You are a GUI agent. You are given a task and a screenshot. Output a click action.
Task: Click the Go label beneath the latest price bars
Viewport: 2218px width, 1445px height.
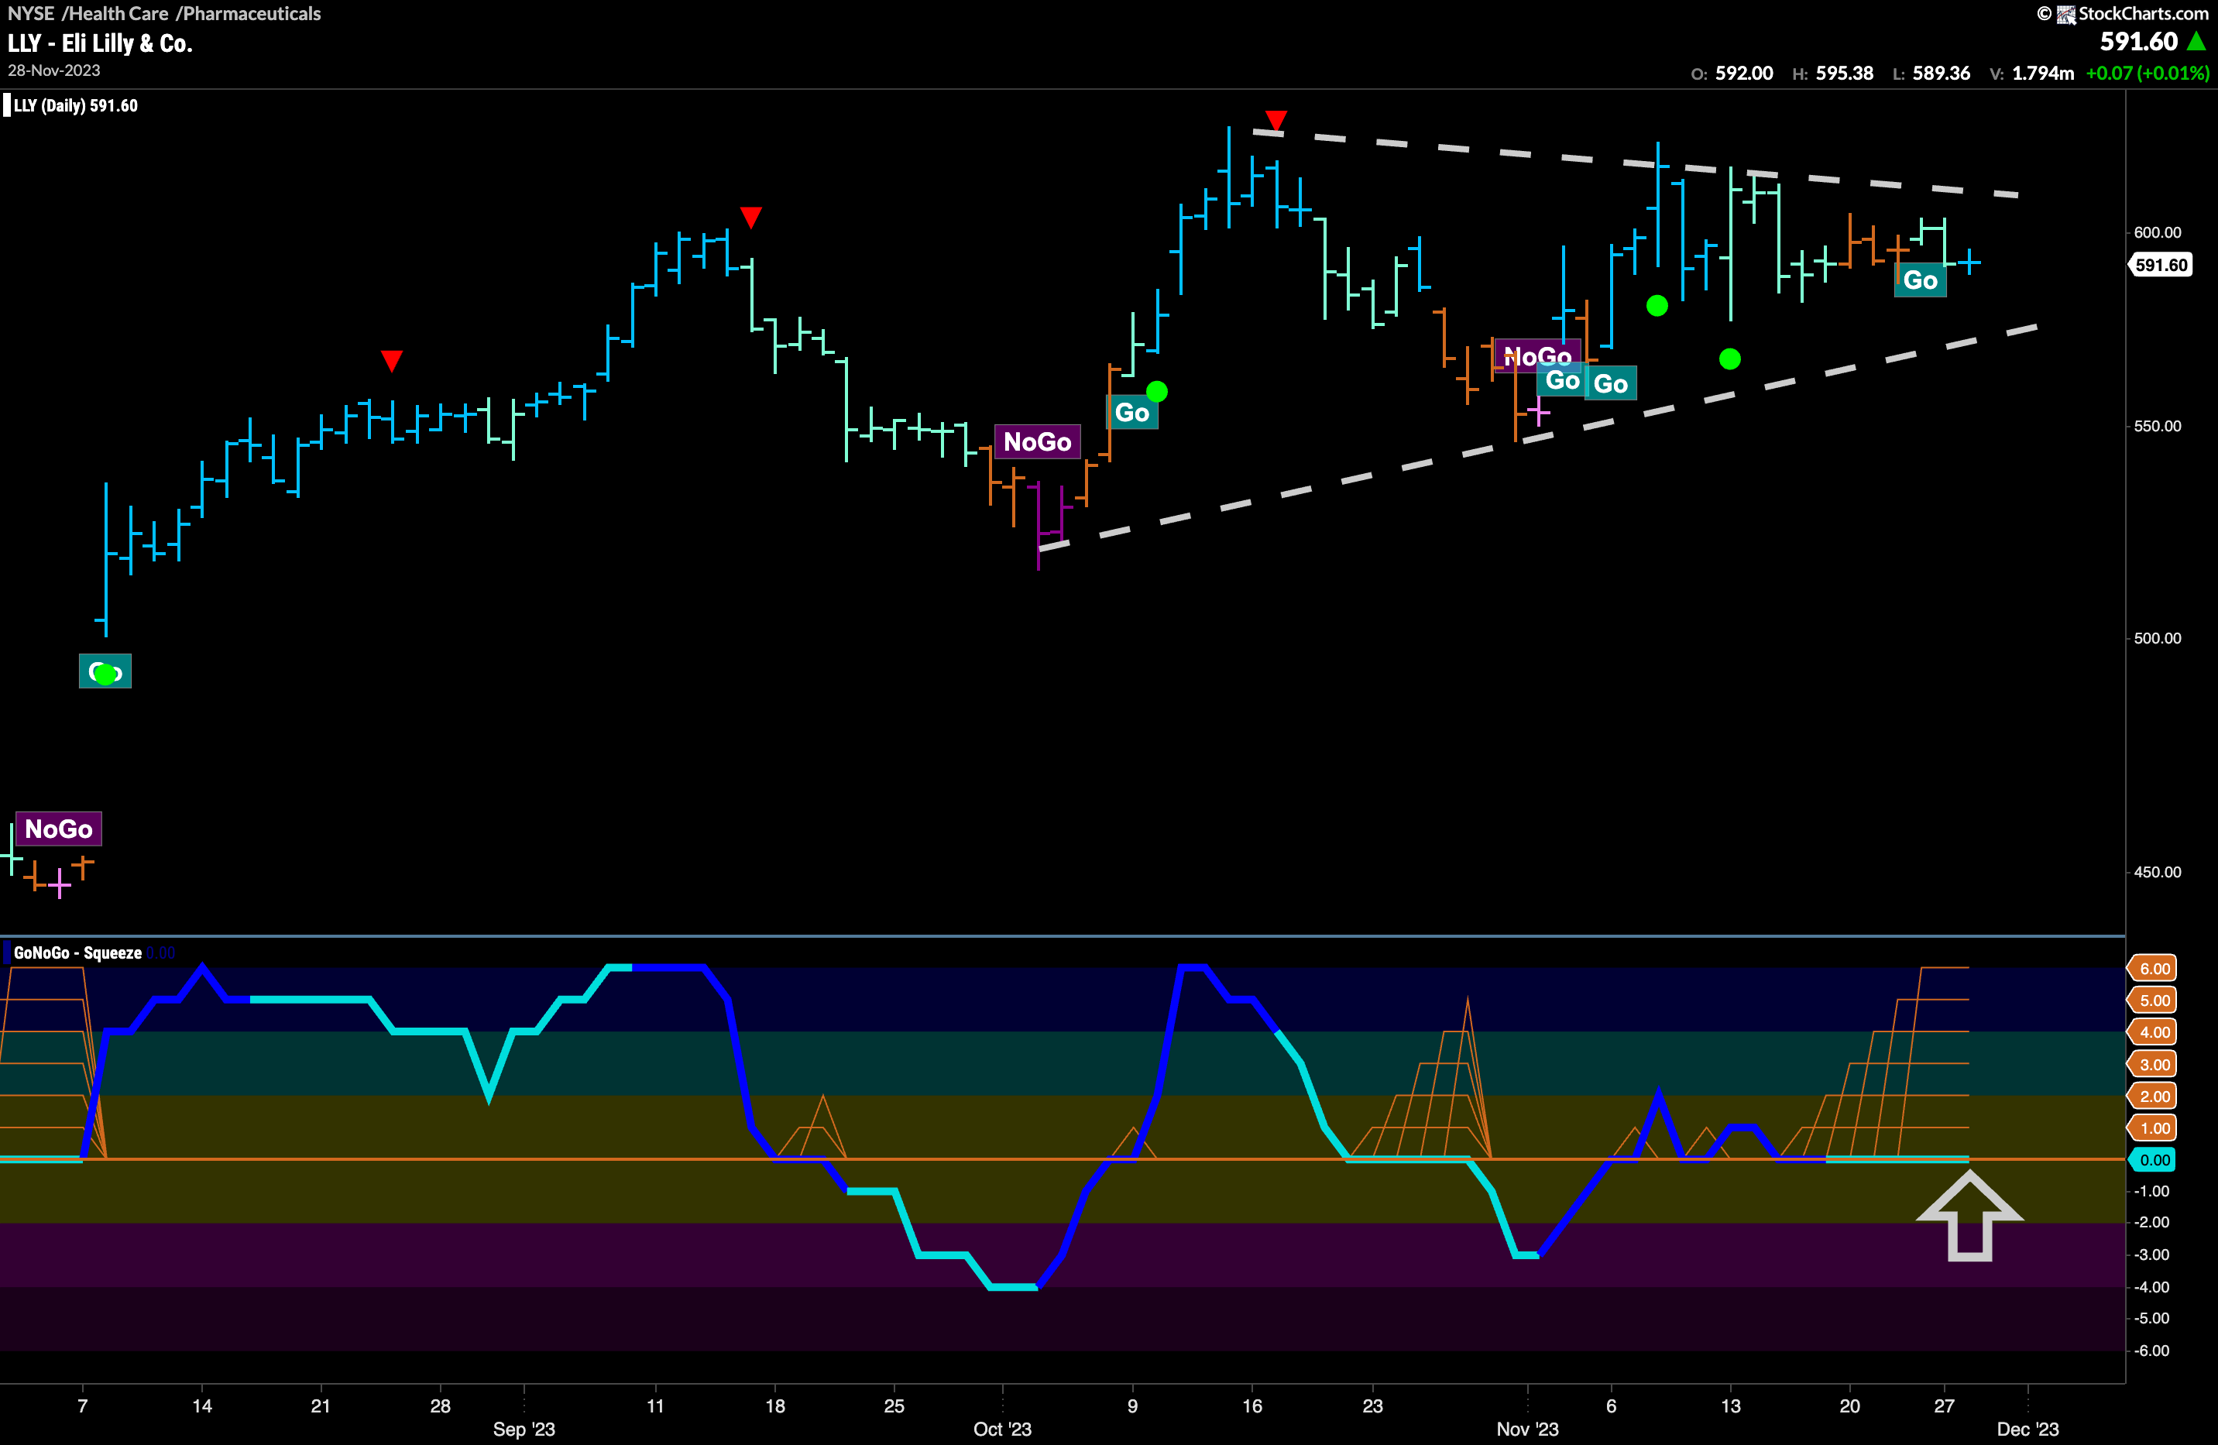(x=1921, y=280)
